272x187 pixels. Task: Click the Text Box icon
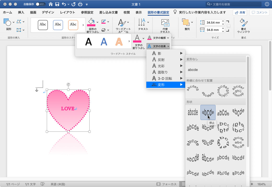[x=19, y=30]
